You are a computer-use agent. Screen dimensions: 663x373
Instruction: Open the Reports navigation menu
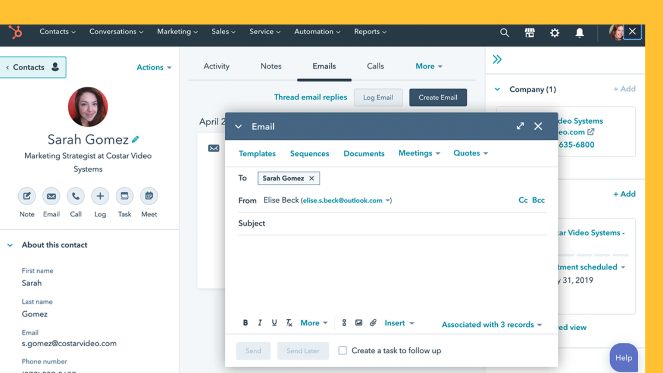tap(370, 32)
